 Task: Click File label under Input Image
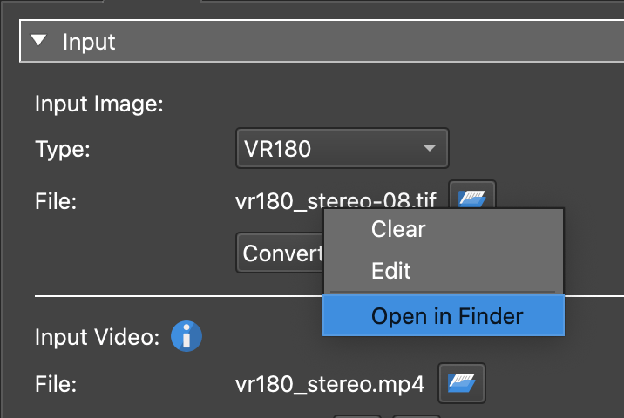point(57,202)
